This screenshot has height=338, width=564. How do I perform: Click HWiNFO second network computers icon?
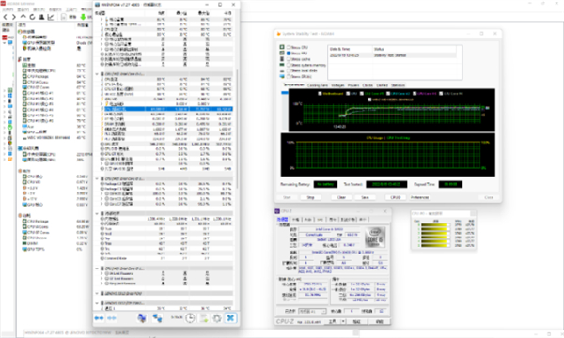tap(157, 318)
